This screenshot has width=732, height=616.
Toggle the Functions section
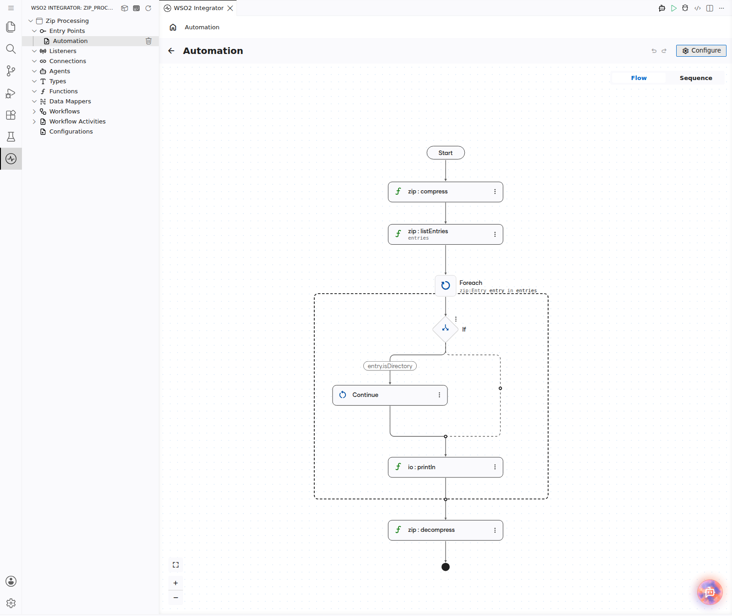pyautogui.click(x=34, y=91)
